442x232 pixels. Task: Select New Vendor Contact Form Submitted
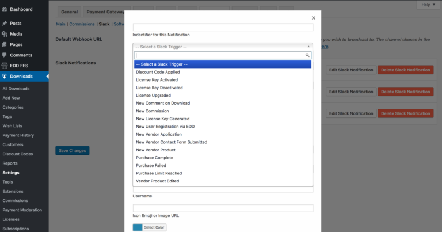pos(223,142)
